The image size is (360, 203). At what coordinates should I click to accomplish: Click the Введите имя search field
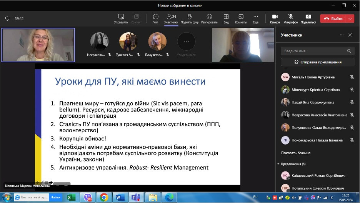pyautogui.click(x=314, y=51)
